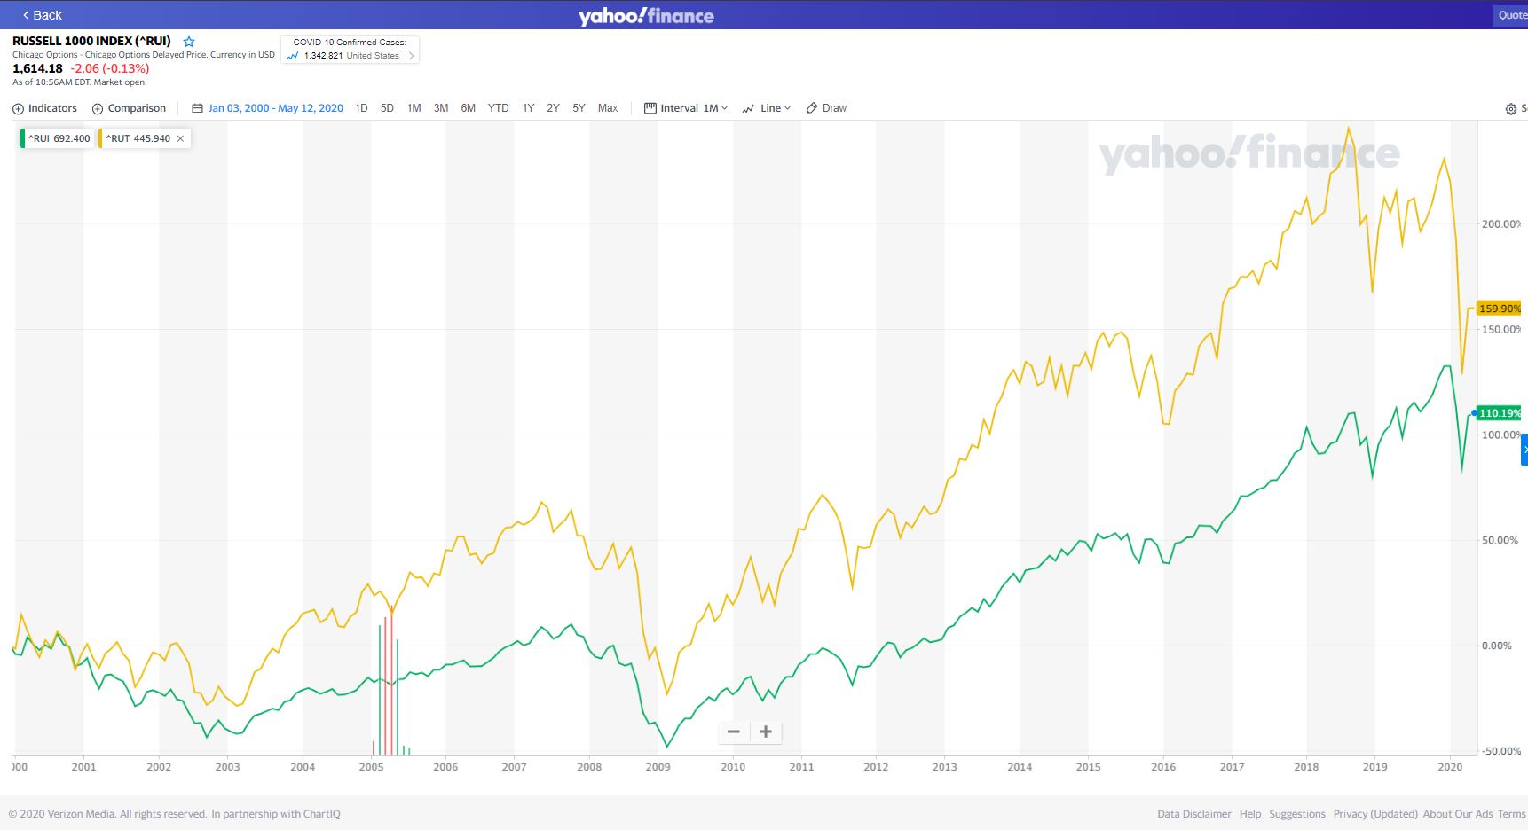1528x830 pixels.
Task: Select the 5Y range
Action: (x=579, y=108)
